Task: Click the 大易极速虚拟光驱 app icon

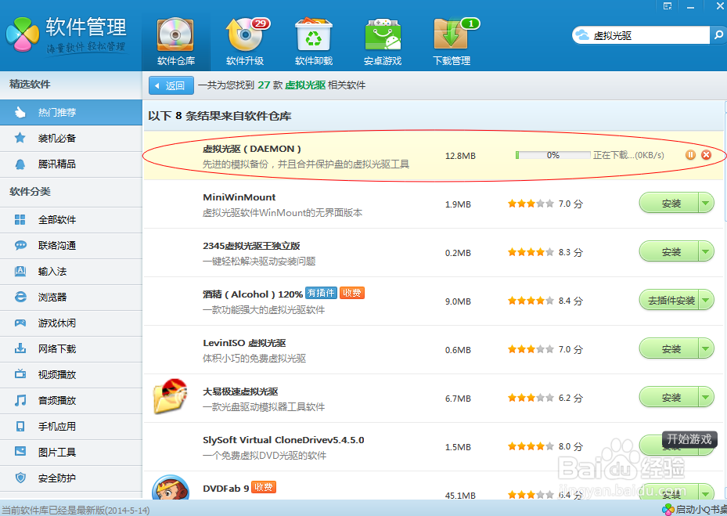Action: [x=170, y=396]
